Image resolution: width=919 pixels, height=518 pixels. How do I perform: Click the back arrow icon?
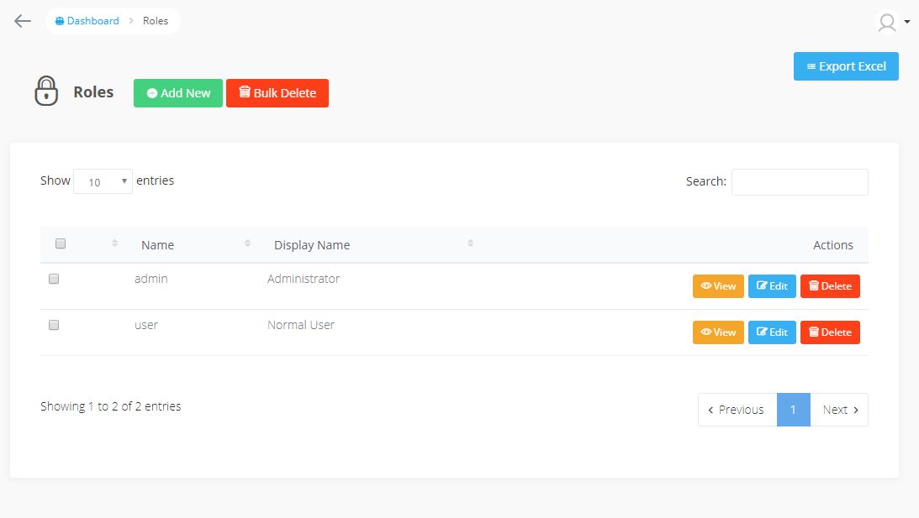click(23, 21)
